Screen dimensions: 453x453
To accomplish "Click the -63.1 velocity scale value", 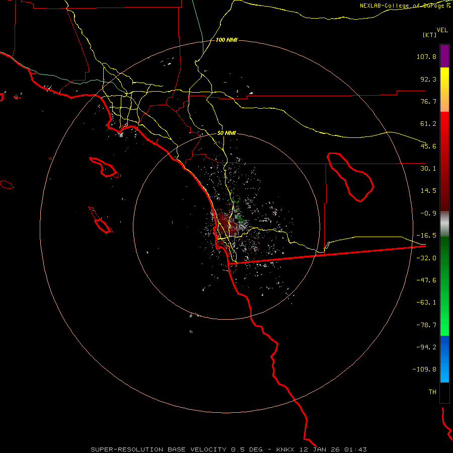I will [426, 302].
